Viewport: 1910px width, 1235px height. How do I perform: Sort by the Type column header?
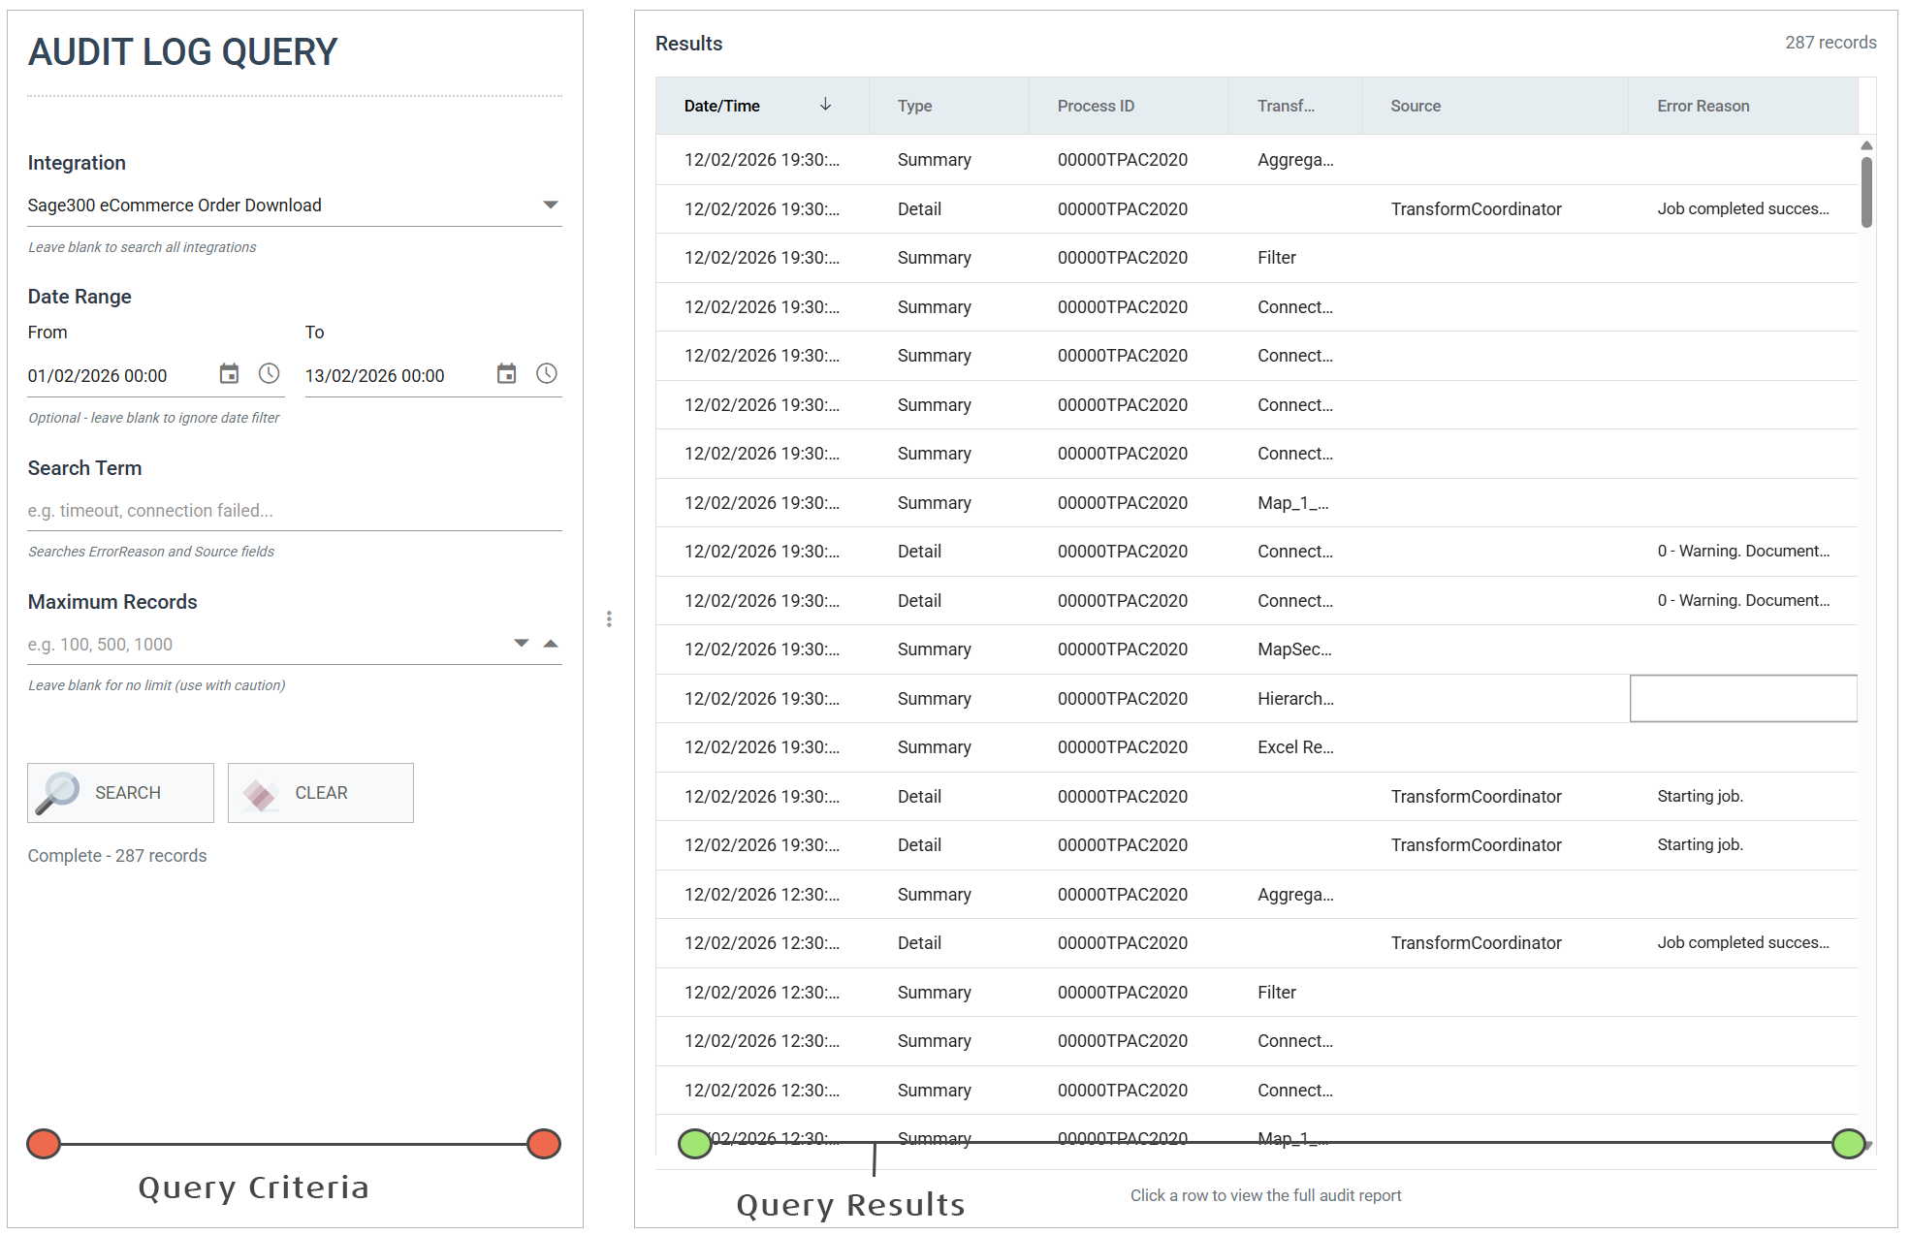(x=914, y=106)
